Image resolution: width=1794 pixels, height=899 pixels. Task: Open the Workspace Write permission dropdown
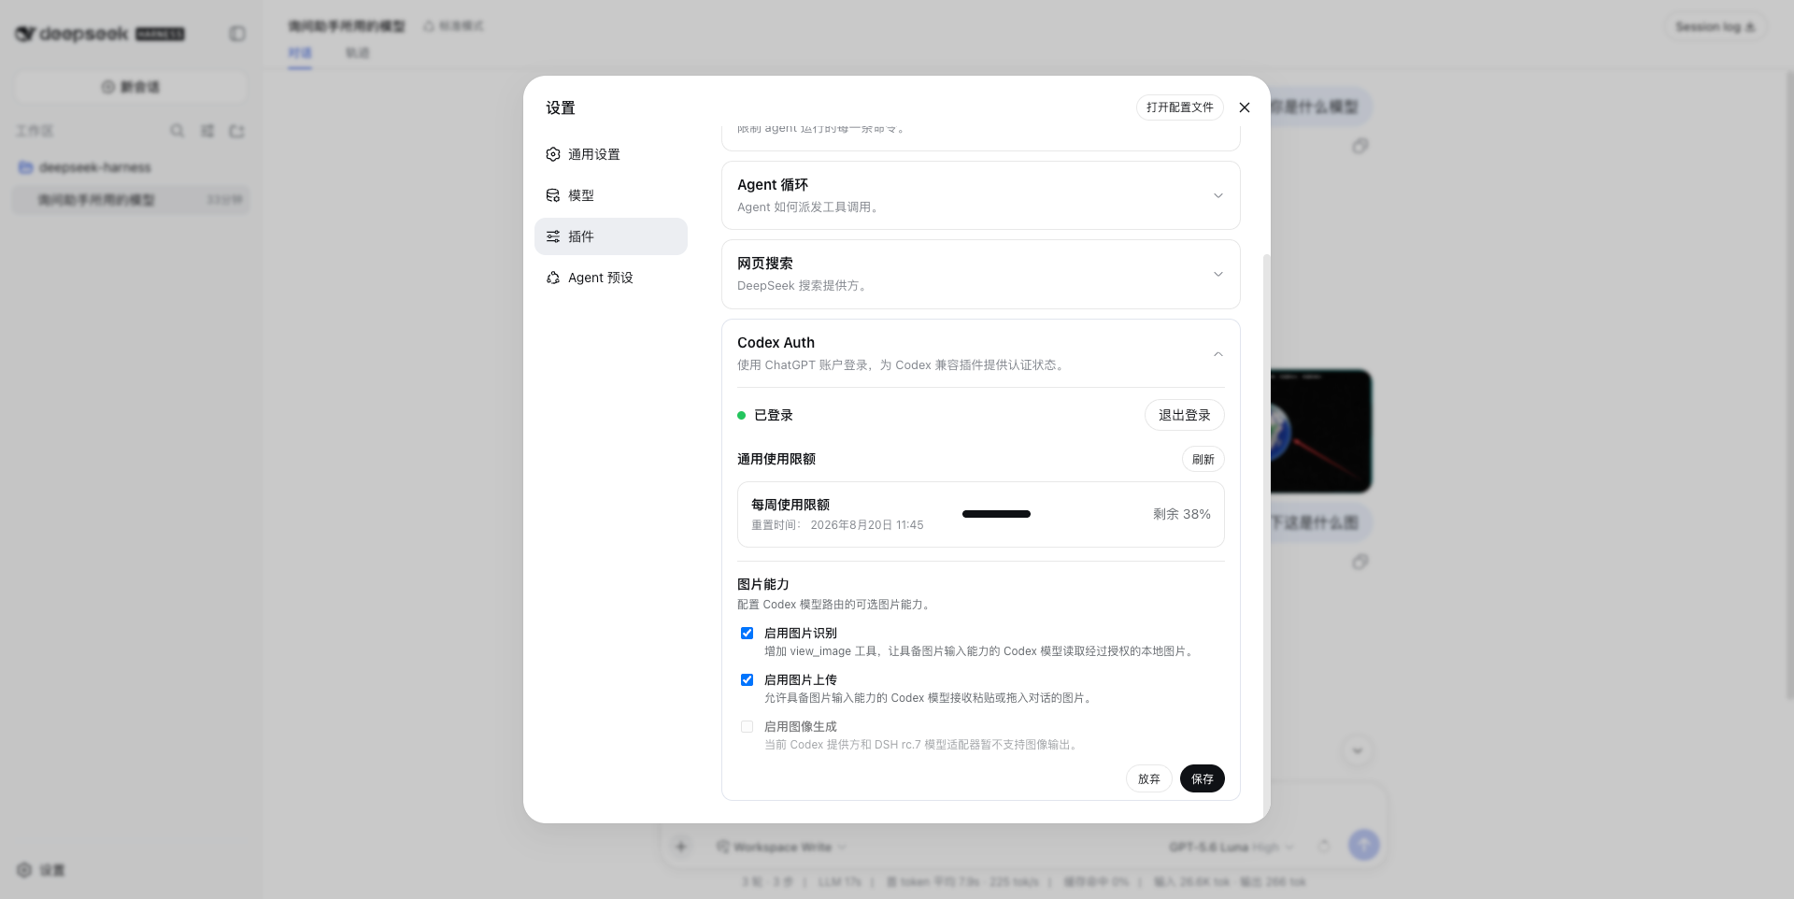781,847
